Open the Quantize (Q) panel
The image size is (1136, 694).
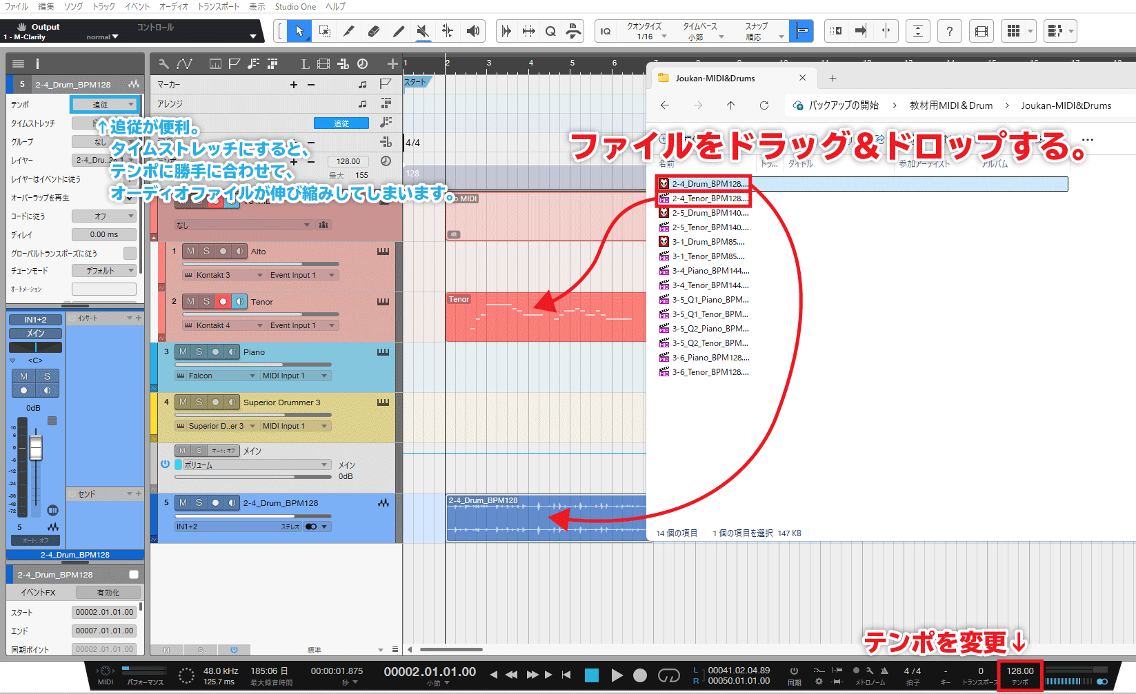point(550,31)
